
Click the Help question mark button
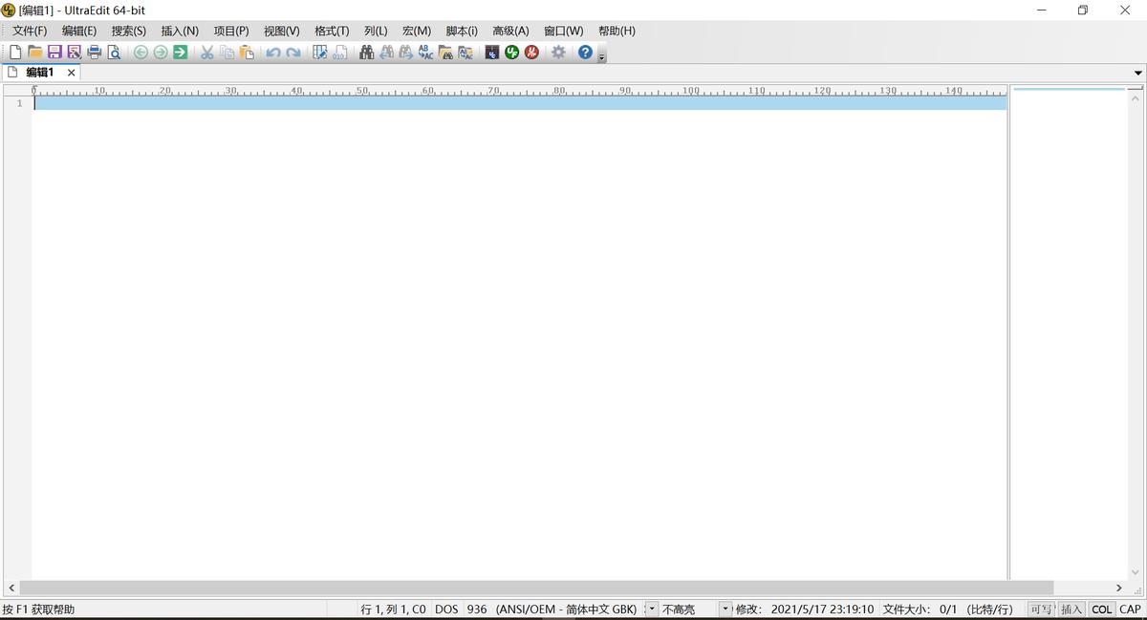(x=584, y=53)
